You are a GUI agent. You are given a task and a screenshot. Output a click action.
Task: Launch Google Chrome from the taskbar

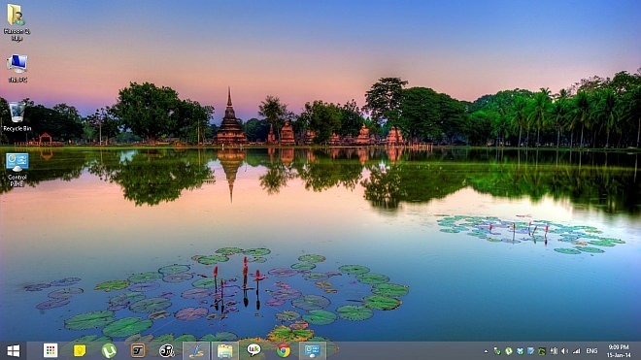pos(284,350)
